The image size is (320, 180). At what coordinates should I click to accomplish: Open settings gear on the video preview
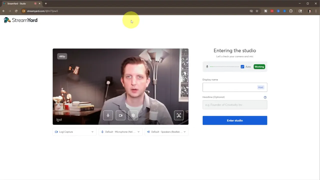[133, 115]
